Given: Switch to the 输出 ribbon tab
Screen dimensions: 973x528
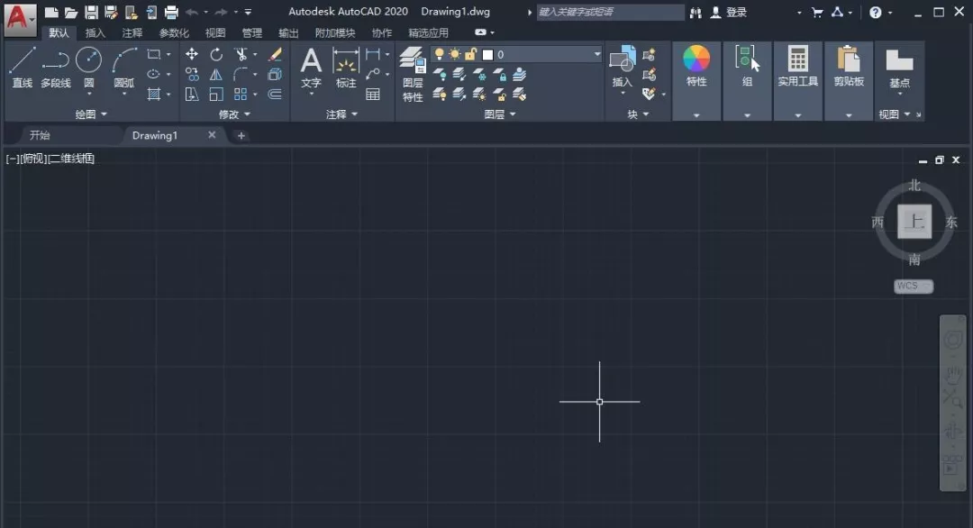Looking at the screenshot, I should [x=288, y=32].
